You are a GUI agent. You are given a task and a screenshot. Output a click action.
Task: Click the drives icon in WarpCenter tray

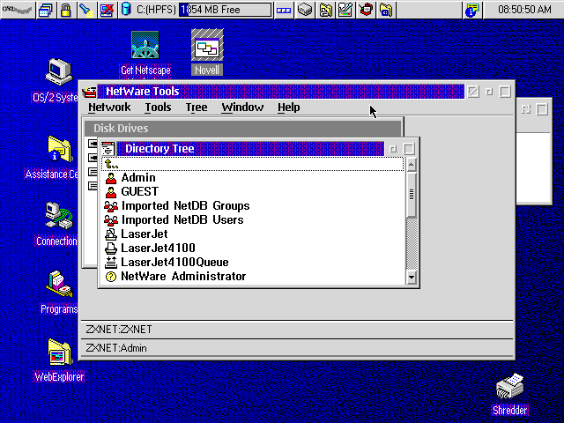pyautogui.click(x=305, y=10)
